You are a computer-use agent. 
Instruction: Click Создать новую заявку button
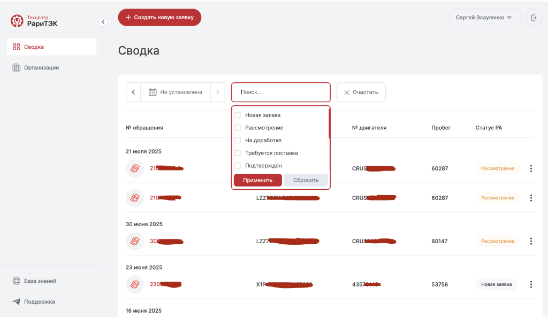click(x=159, y=18)
